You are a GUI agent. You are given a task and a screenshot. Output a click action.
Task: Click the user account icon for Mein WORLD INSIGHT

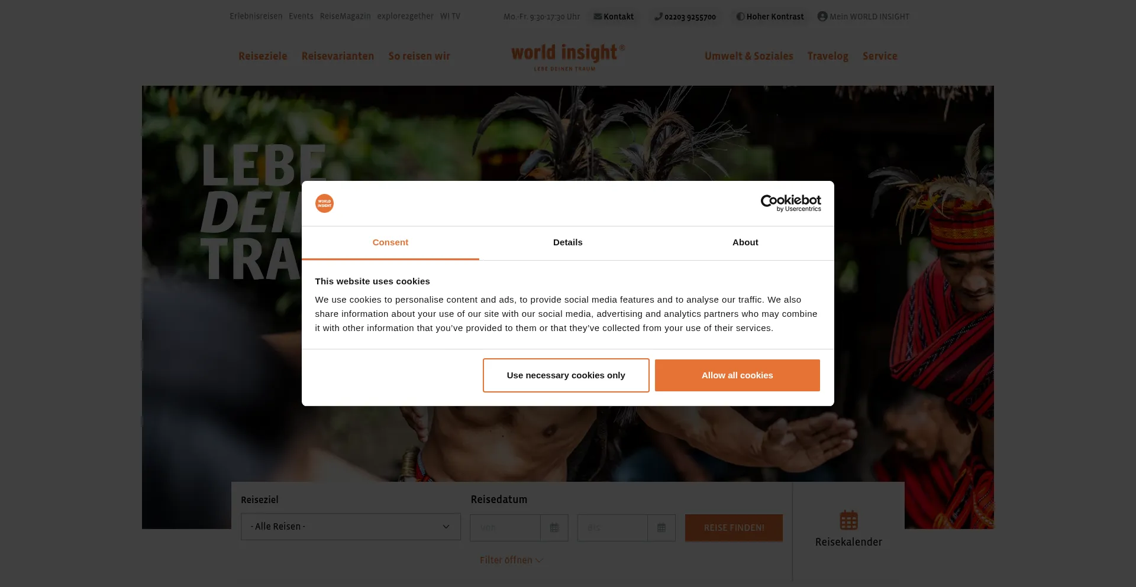click(822, 17)
